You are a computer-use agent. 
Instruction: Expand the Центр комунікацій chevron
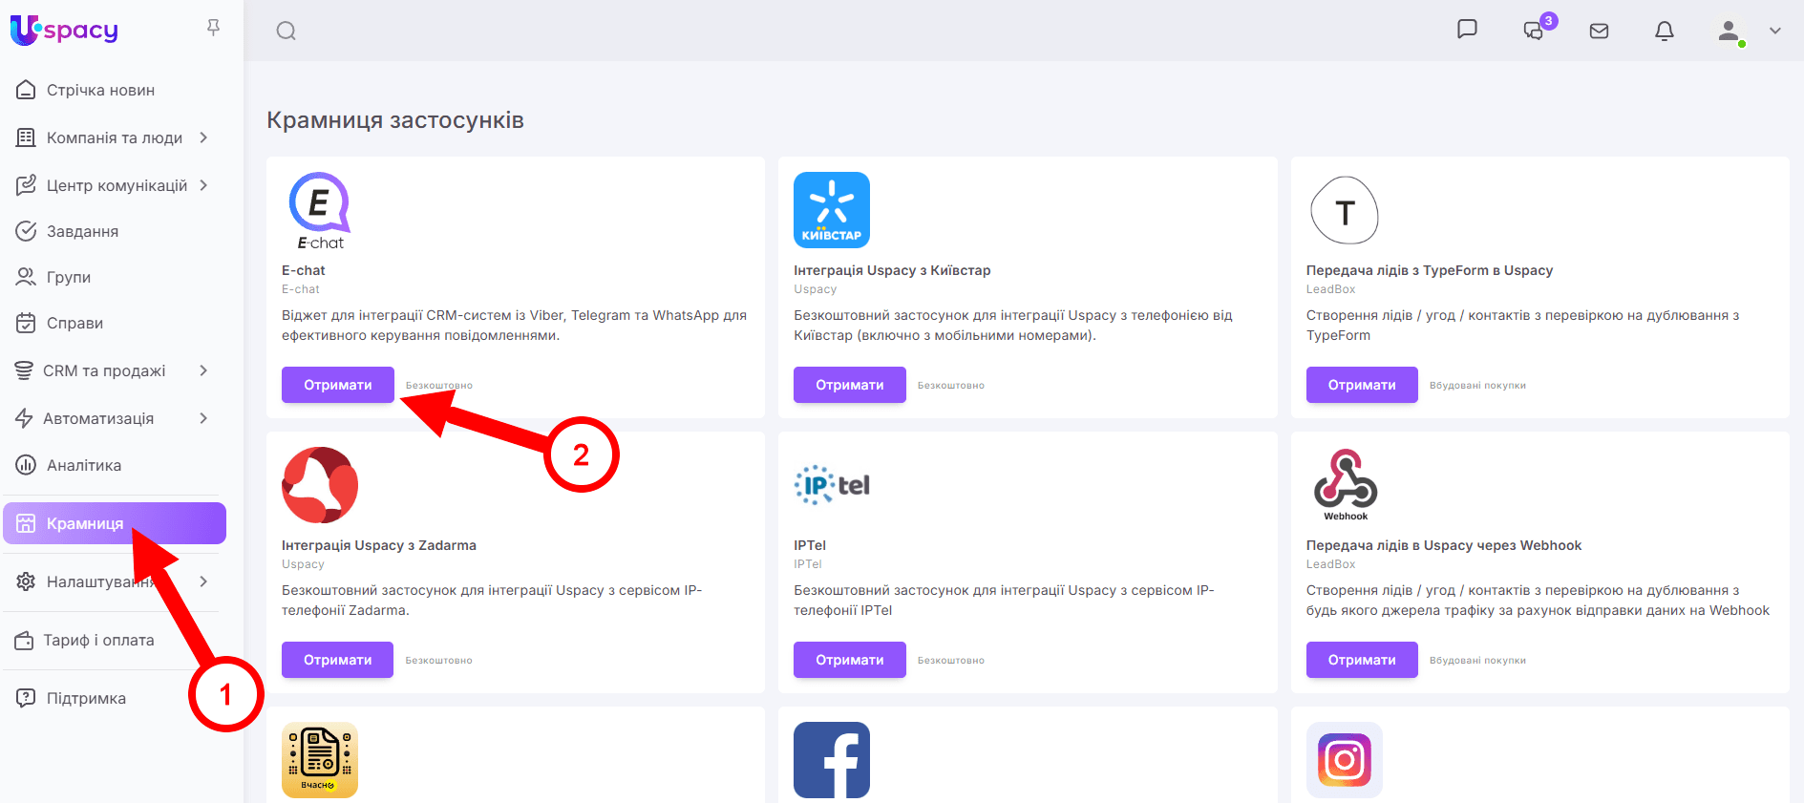(x=203, y=185)
